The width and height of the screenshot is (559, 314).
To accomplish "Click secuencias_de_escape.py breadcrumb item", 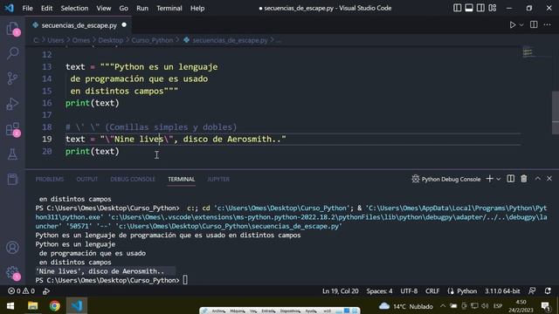I will click(230, 40).
